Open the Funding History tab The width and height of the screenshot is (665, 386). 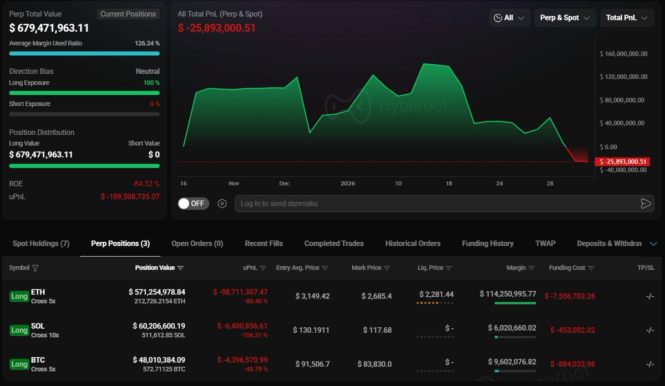tap(488, 243)
